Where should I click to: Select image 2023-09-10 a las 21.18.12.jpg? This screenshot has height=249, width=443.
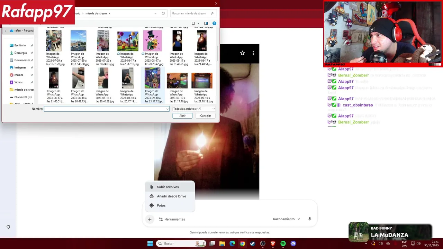[x=202, y=85]
